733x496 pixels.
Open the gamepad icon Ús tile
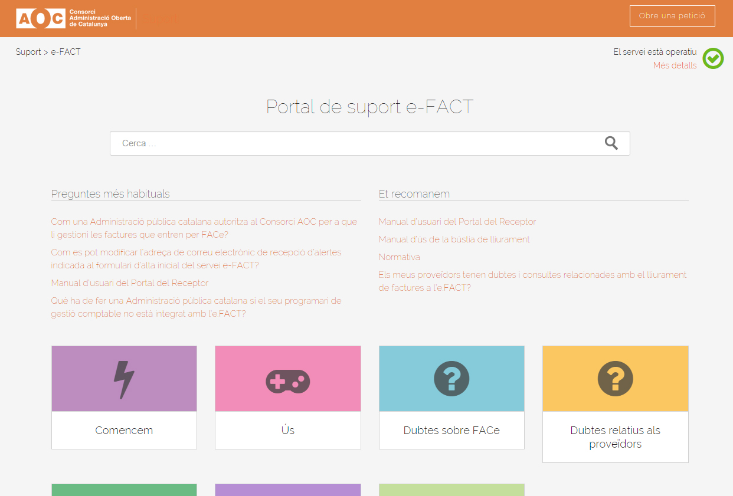tap(287, 382)
